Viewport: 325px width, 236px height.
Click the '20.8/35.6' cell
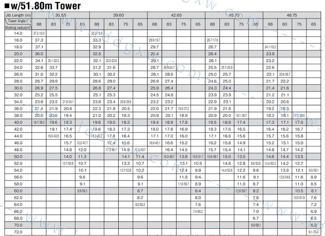[126, 102]
